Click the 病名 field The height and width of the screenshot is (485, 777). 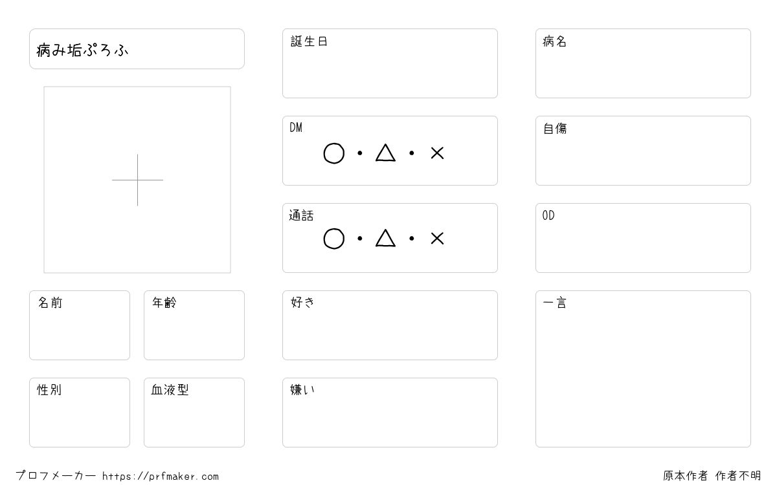pyautogui.click(x=643, y=63)
